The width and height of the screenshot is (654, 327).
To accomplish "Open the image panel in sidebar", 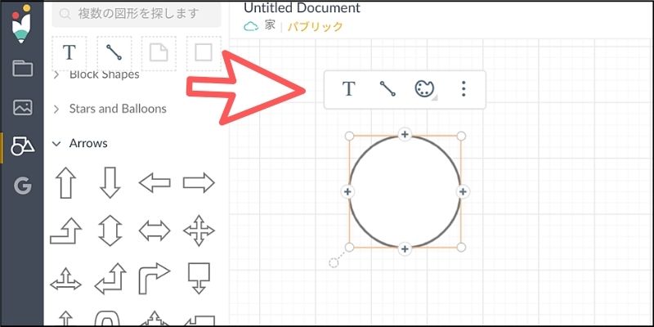I will 22,107.
